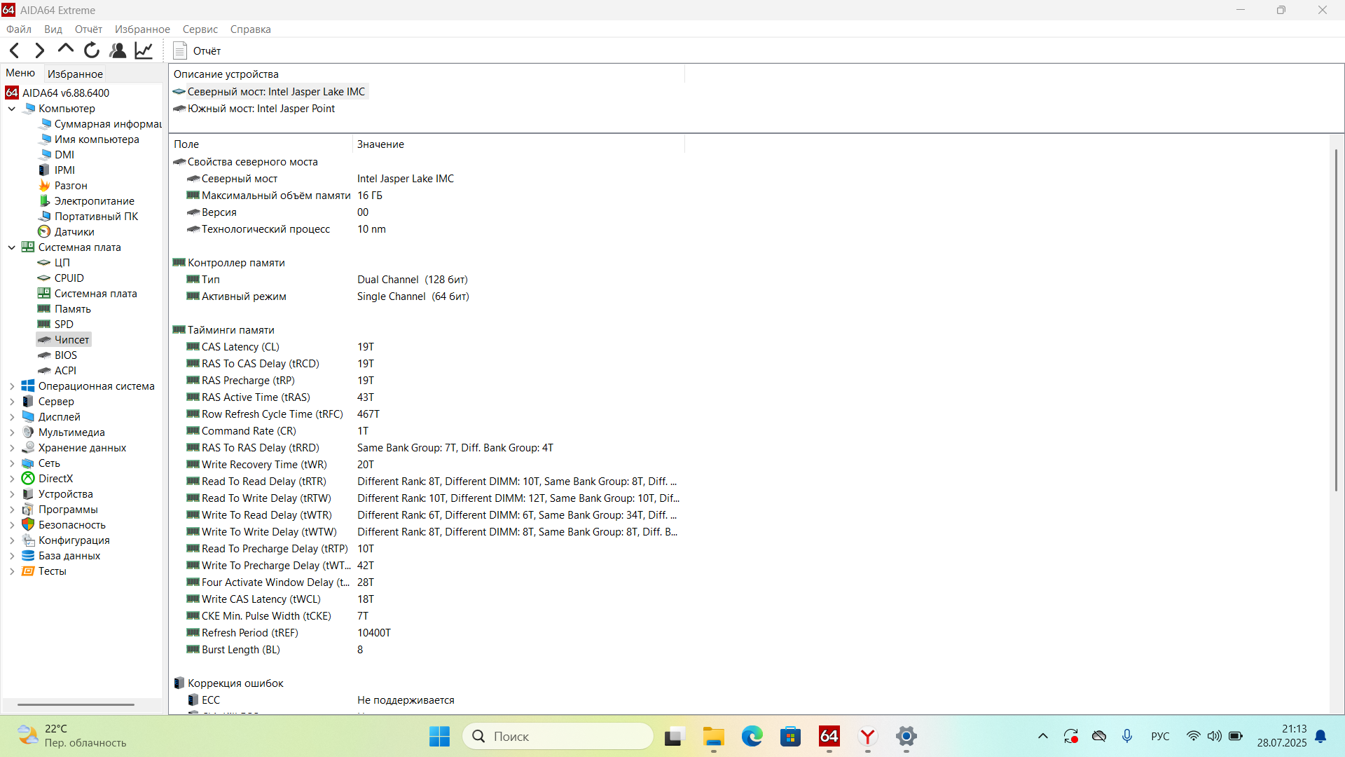Expand the Хранение данных node
Viewport: 1345px width, 757px height.
[x=12, y=448]
